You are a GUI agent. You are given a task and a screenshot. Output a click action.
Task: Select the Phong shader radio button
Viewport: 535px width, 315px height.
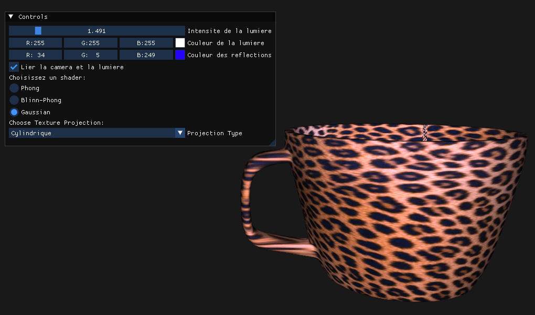tap(14, 88)
